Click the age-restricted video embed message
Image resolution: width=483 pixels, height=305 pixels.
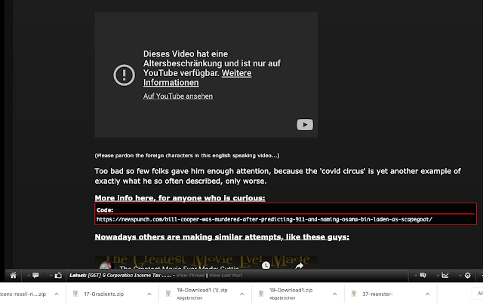point(212,69)
